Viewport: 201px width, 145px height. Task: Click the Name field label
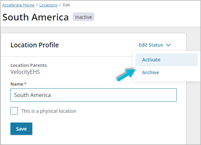[x=17, y=84]
